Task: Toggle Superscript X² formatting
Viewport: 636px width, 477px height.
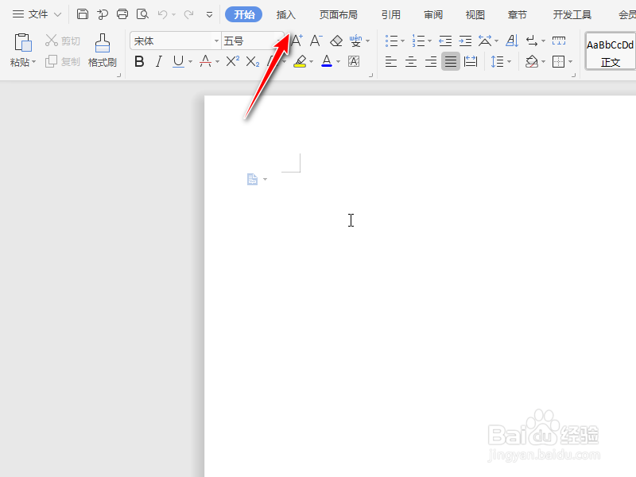Action: (232, 61)
